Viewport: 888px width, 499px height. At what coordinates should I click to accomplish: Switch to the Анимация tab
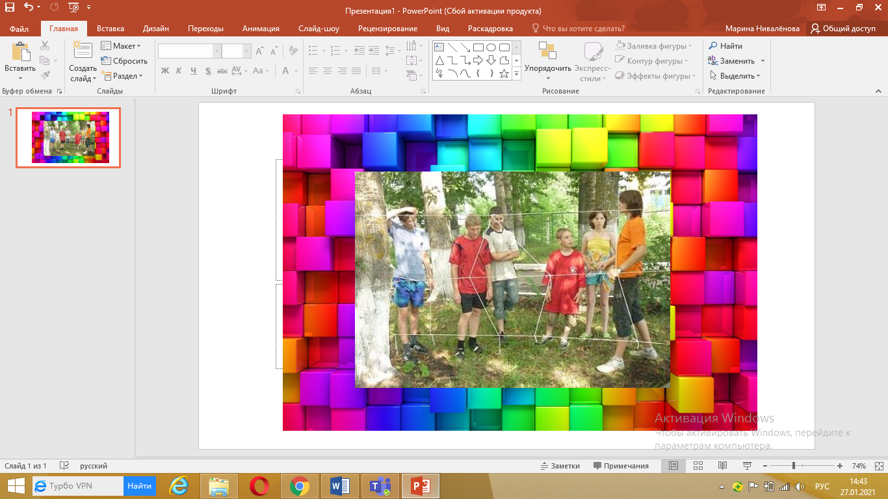261,29
